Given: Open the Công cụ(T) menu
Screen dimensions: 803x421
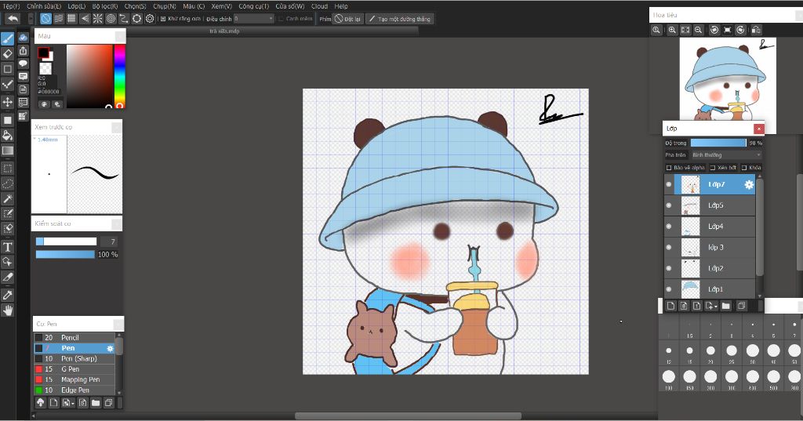Looking at the screenshot, I should (x=253, y=6).
